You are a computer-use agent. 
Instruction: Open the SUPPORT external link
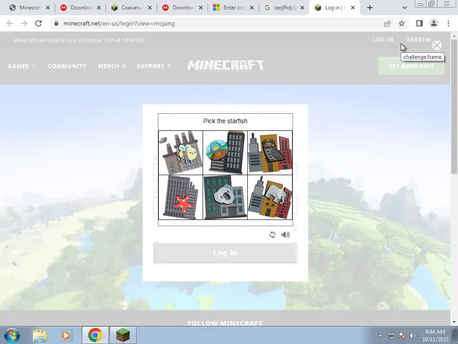pyautogui.click(x=154, y=66)
